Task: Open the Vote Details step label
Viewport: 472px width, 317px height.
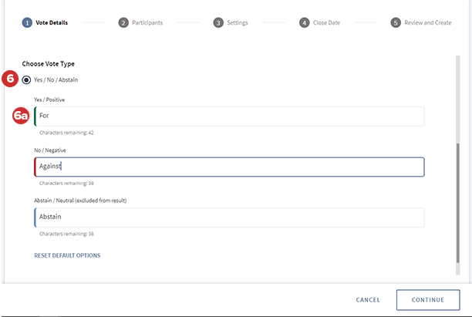Action: click(x=52, y=23)
